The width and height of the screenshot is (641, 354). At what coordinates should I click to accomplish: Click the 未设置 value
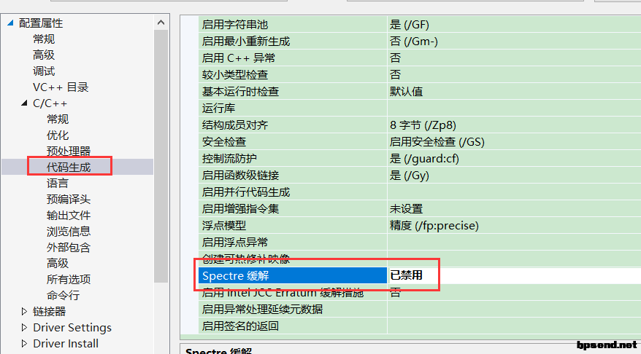pos(407,208)
